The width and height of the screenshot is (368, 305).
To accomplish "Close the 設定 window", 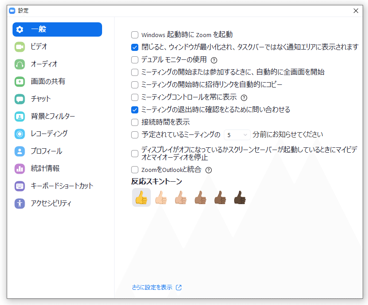I will point(356,11).
